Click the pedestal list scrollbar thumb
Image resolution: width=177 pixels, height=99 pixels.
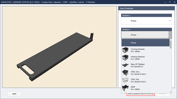(171, 45)
